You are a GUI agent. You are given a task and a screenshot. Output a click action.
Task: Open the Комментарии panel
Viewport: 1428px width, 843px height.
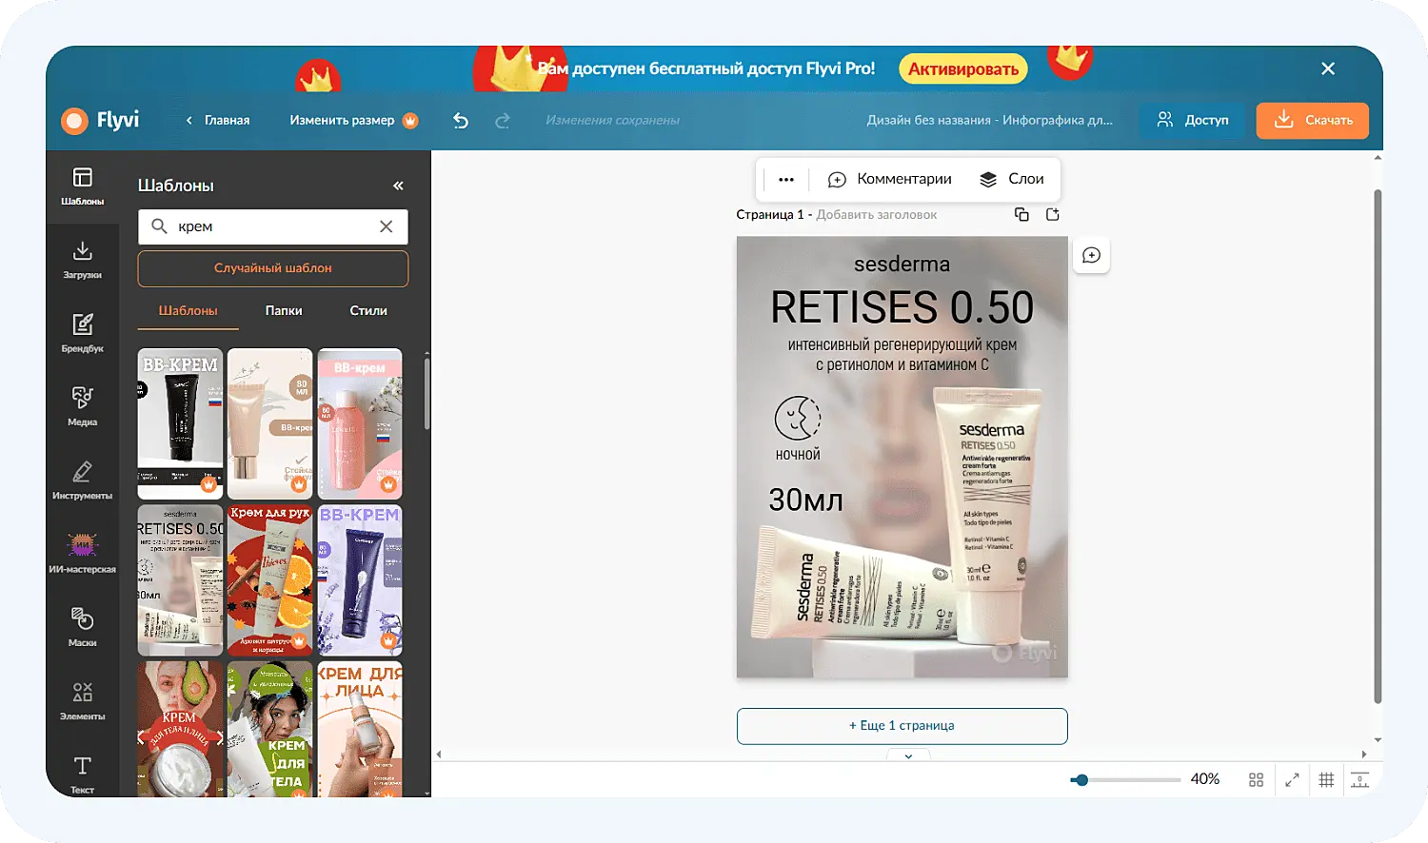pos(889,179)
